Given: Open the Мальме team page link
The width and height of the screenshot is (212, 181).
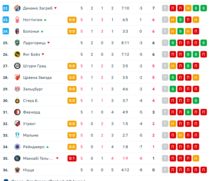Looking at the screenshot, I should [31, 135].
